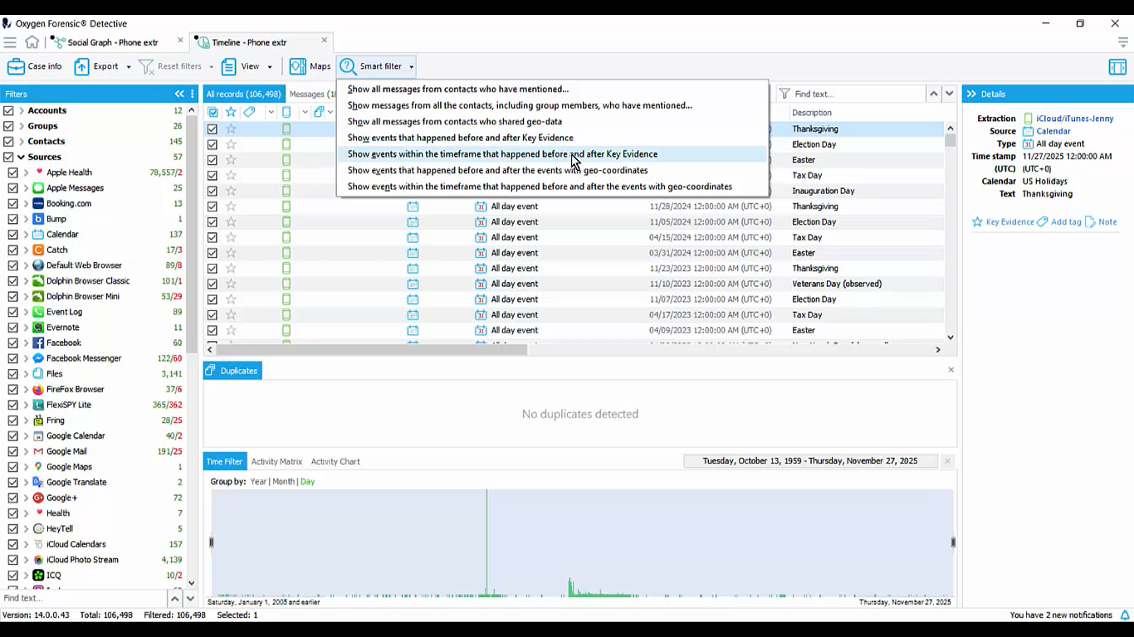Open the Social Graph tab

pos(113,41)
